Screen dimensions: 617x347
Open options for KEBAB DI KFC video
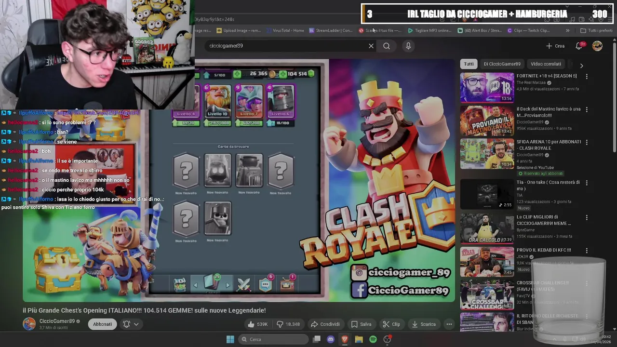[587, 251]
